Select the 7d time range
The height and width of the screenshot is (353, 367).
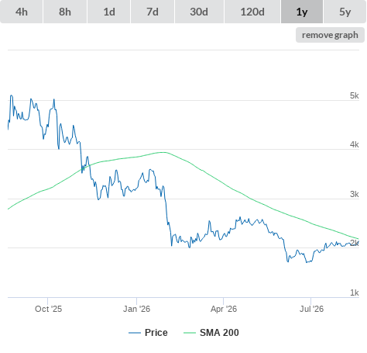pyautogui.click(x=153, y=12)
